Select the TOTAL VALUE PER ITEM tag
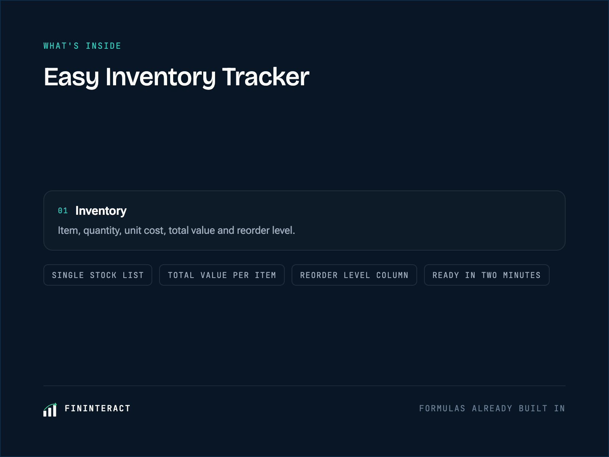Viewport: 609px width, 457px height. tap(222, 275)
